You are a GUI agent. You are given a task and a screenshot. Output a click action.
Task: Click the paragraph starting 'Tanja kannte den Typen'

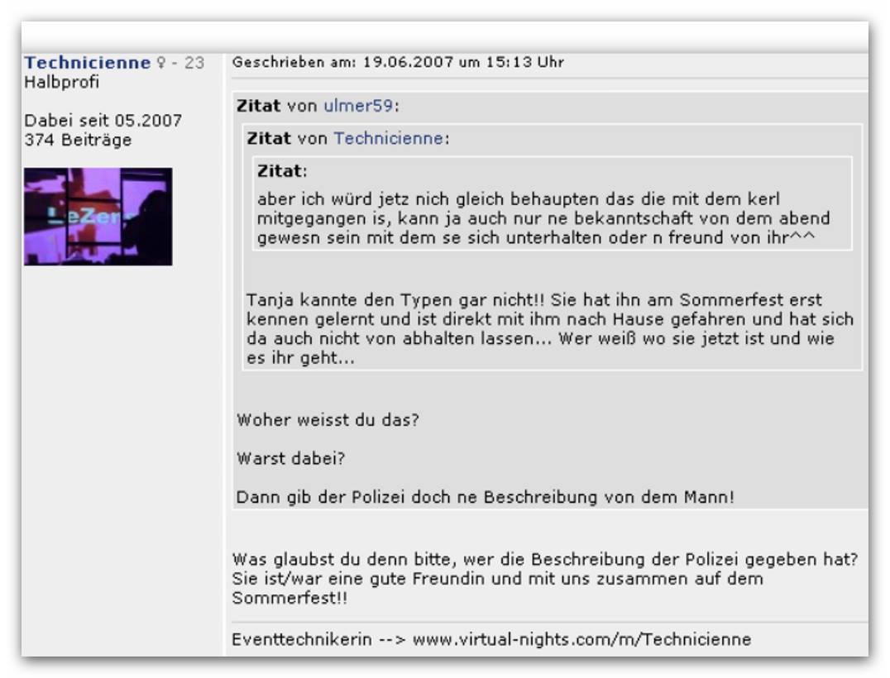550,328
